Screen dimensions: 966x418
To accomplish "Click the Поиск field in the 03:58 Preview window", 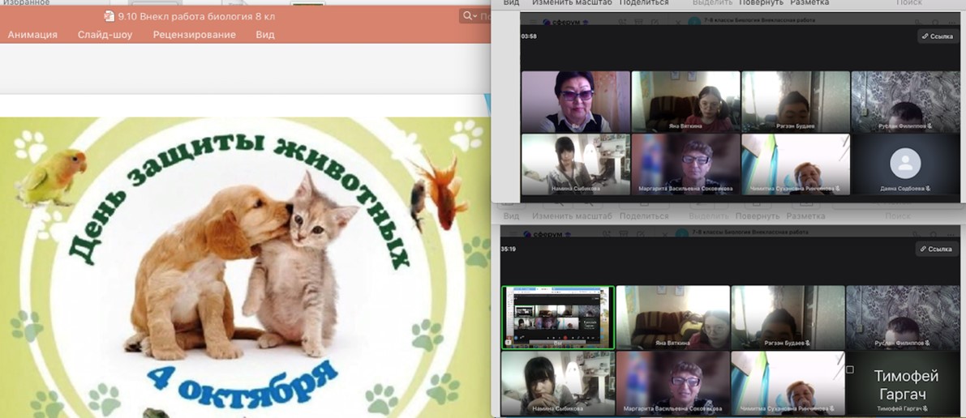I will (x=908, y=2).
